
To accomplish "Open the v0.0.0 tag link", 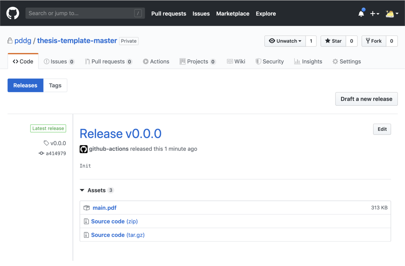I will pyautogui.click(x=55, y=143).
